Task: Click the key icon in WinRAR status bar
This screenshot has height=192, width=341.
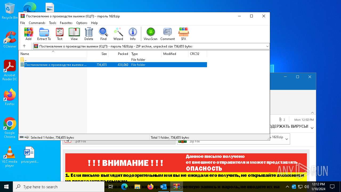Action: 27,137
